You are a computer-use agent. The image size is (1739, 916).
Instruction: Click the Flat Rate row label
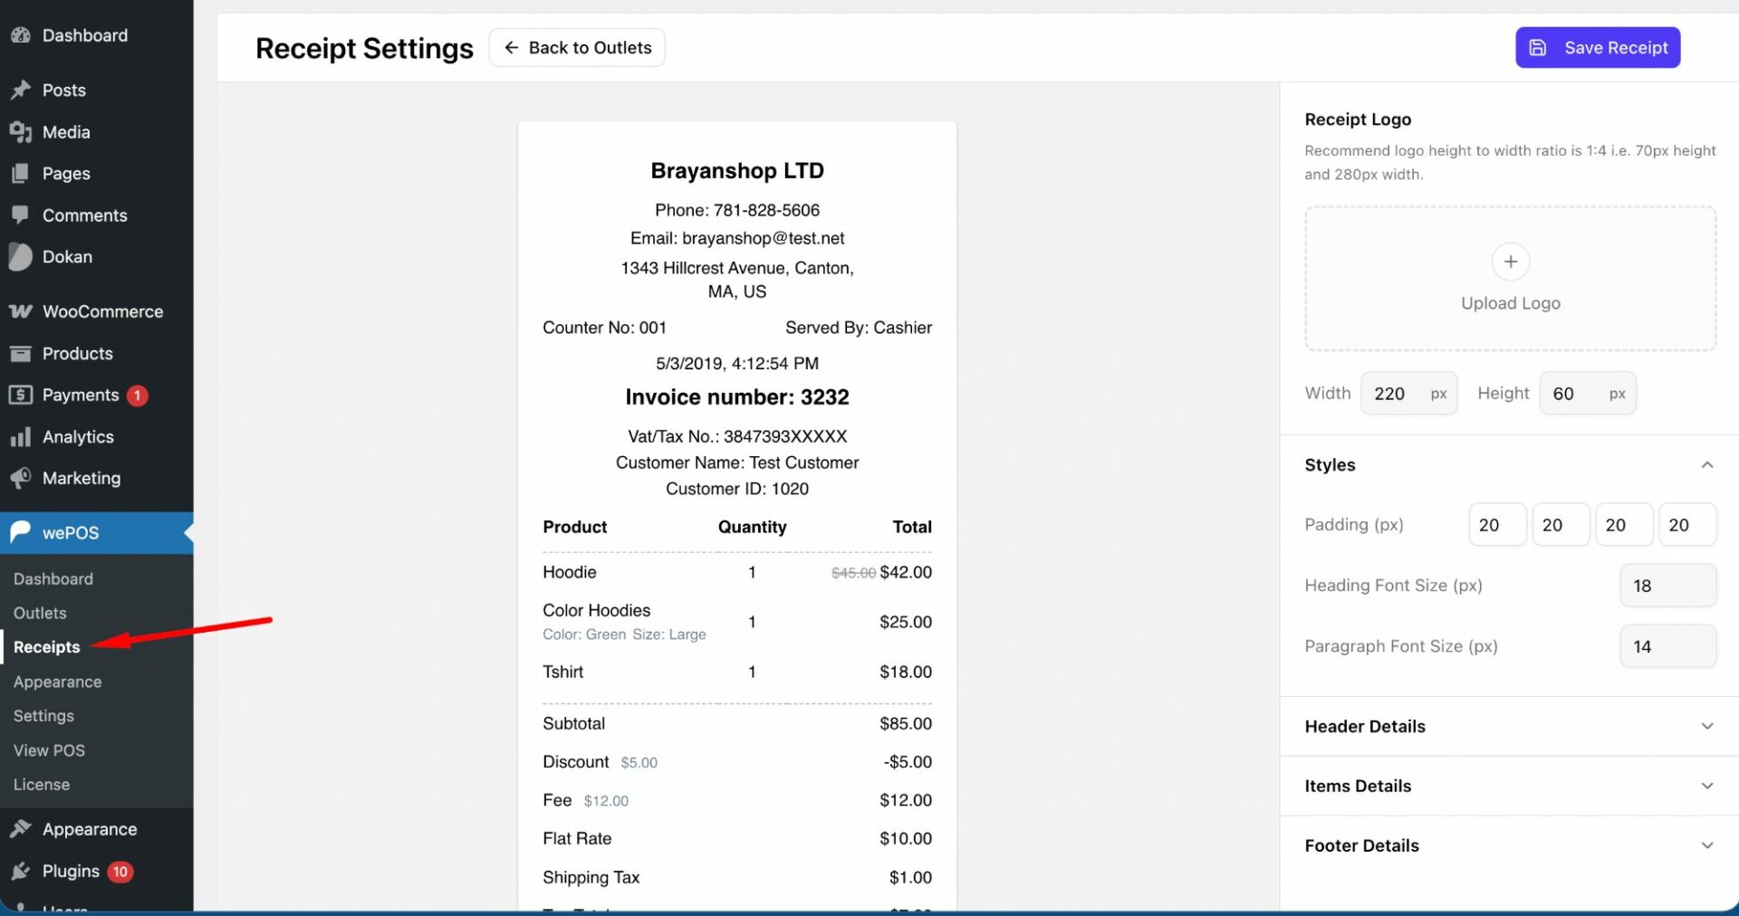pyautogui.click(x=577, y=838)
